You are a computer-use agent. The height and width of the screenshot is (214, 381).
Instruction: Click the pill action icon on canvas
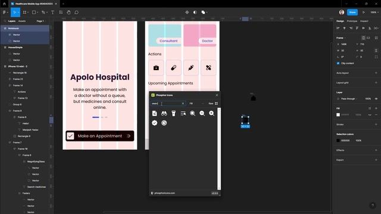coord(173,68)
